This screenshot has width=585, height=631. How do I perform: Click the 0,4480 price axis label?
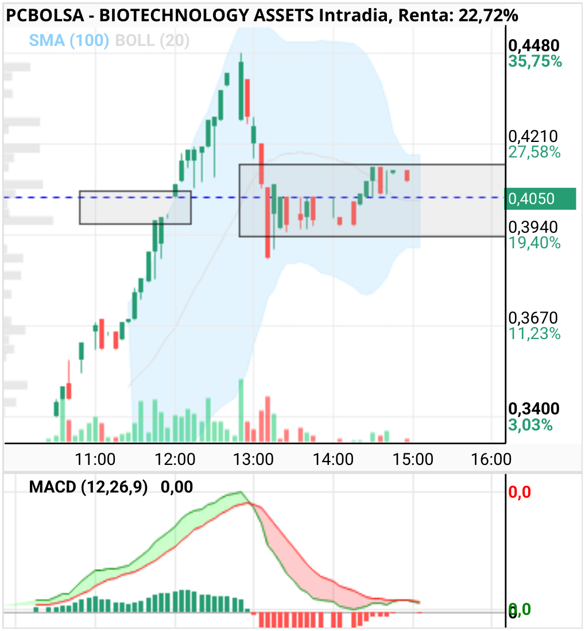click(x=533, y=45)
